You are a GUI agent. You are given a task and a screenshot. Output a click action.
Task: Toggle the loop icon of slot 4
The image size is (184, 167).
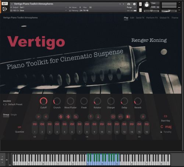tap(57, 124)
